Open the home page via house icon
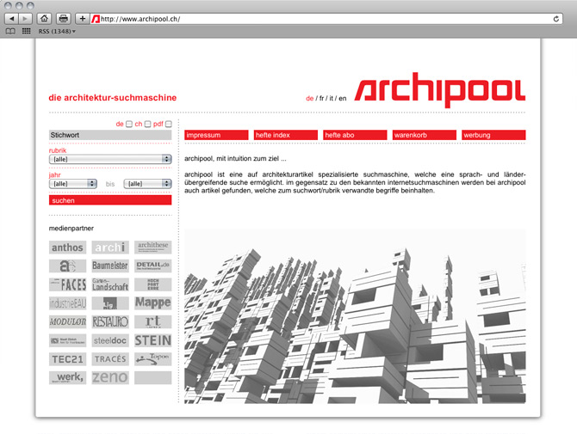The image size is (577, 434). click(44, 18)
